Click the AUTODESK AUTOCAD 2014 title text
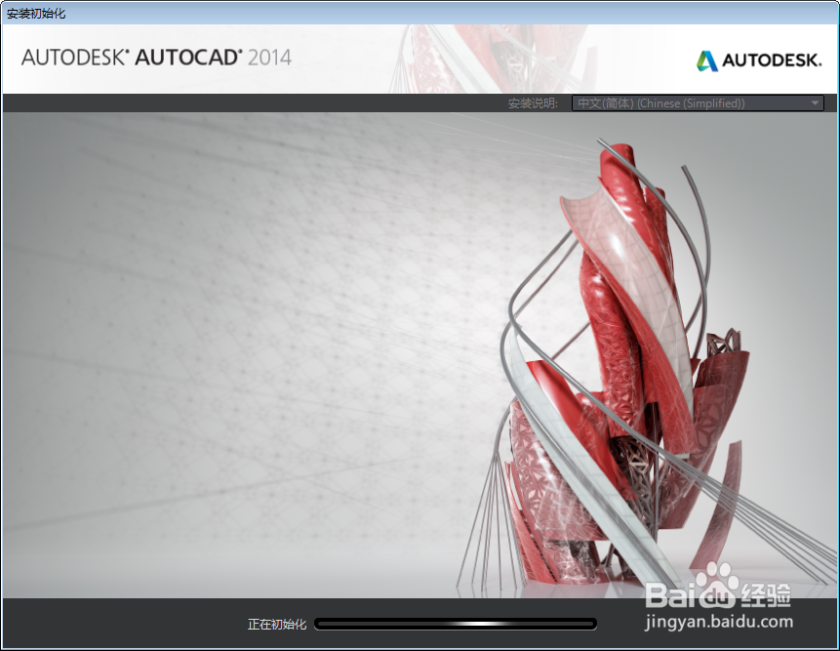 point(156,58)
